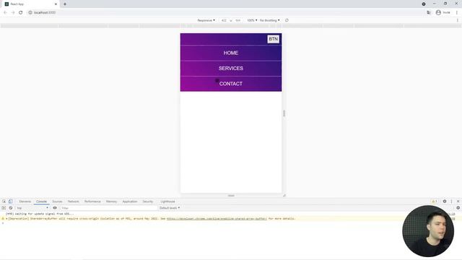Switch to the Application tab
462x260 pixels.
tap(130, 201)
